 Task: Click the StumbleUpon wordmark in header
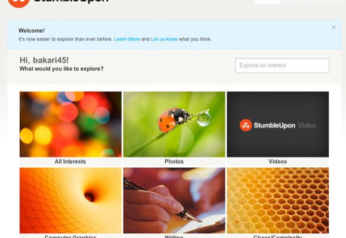tap(71, 1)
